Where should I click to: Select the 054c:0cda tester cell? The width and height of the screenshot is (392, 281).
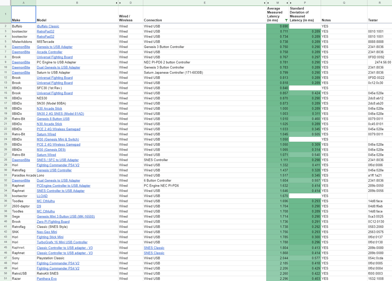pos(379,258)
